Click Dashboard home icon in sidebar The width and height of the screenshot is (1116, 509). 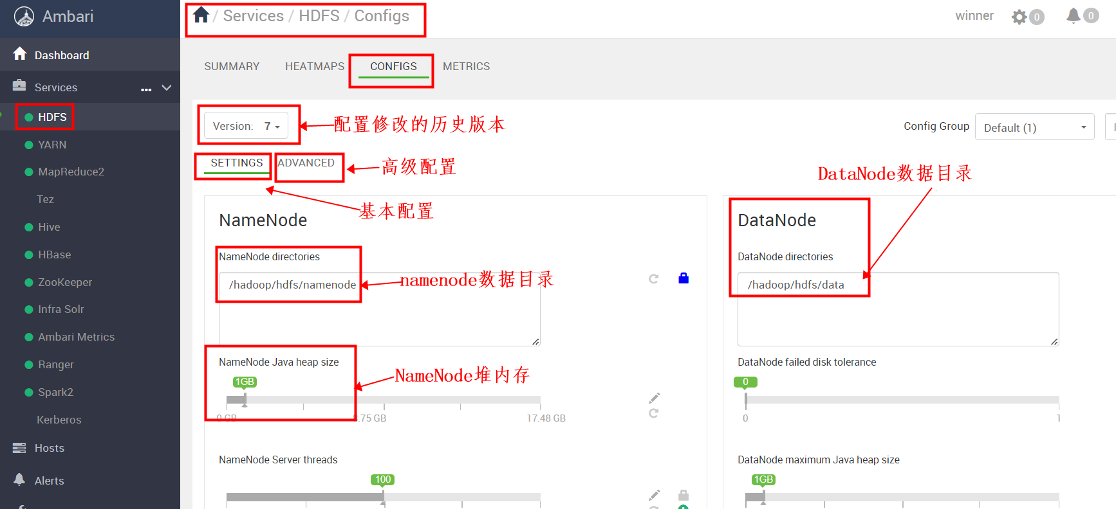tap(20, 53)
